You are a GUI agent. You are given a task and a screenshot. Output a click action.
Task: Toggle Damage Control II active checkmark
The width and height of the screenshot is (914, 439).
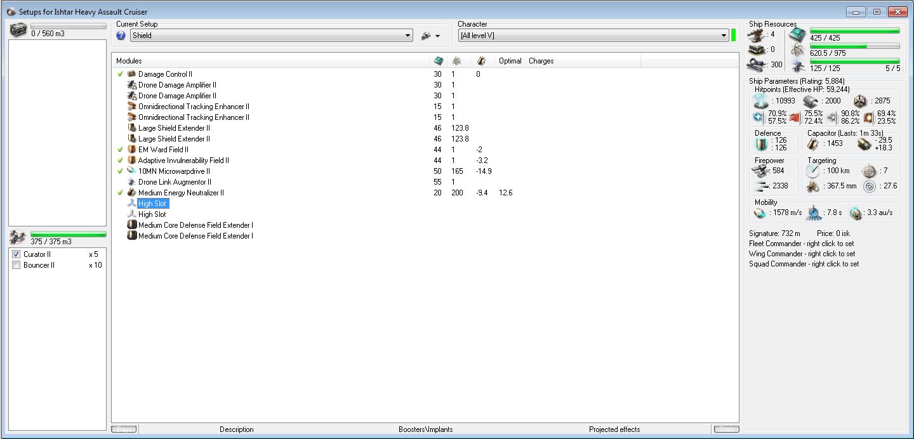pyautogui.click(x=120, y=74)
